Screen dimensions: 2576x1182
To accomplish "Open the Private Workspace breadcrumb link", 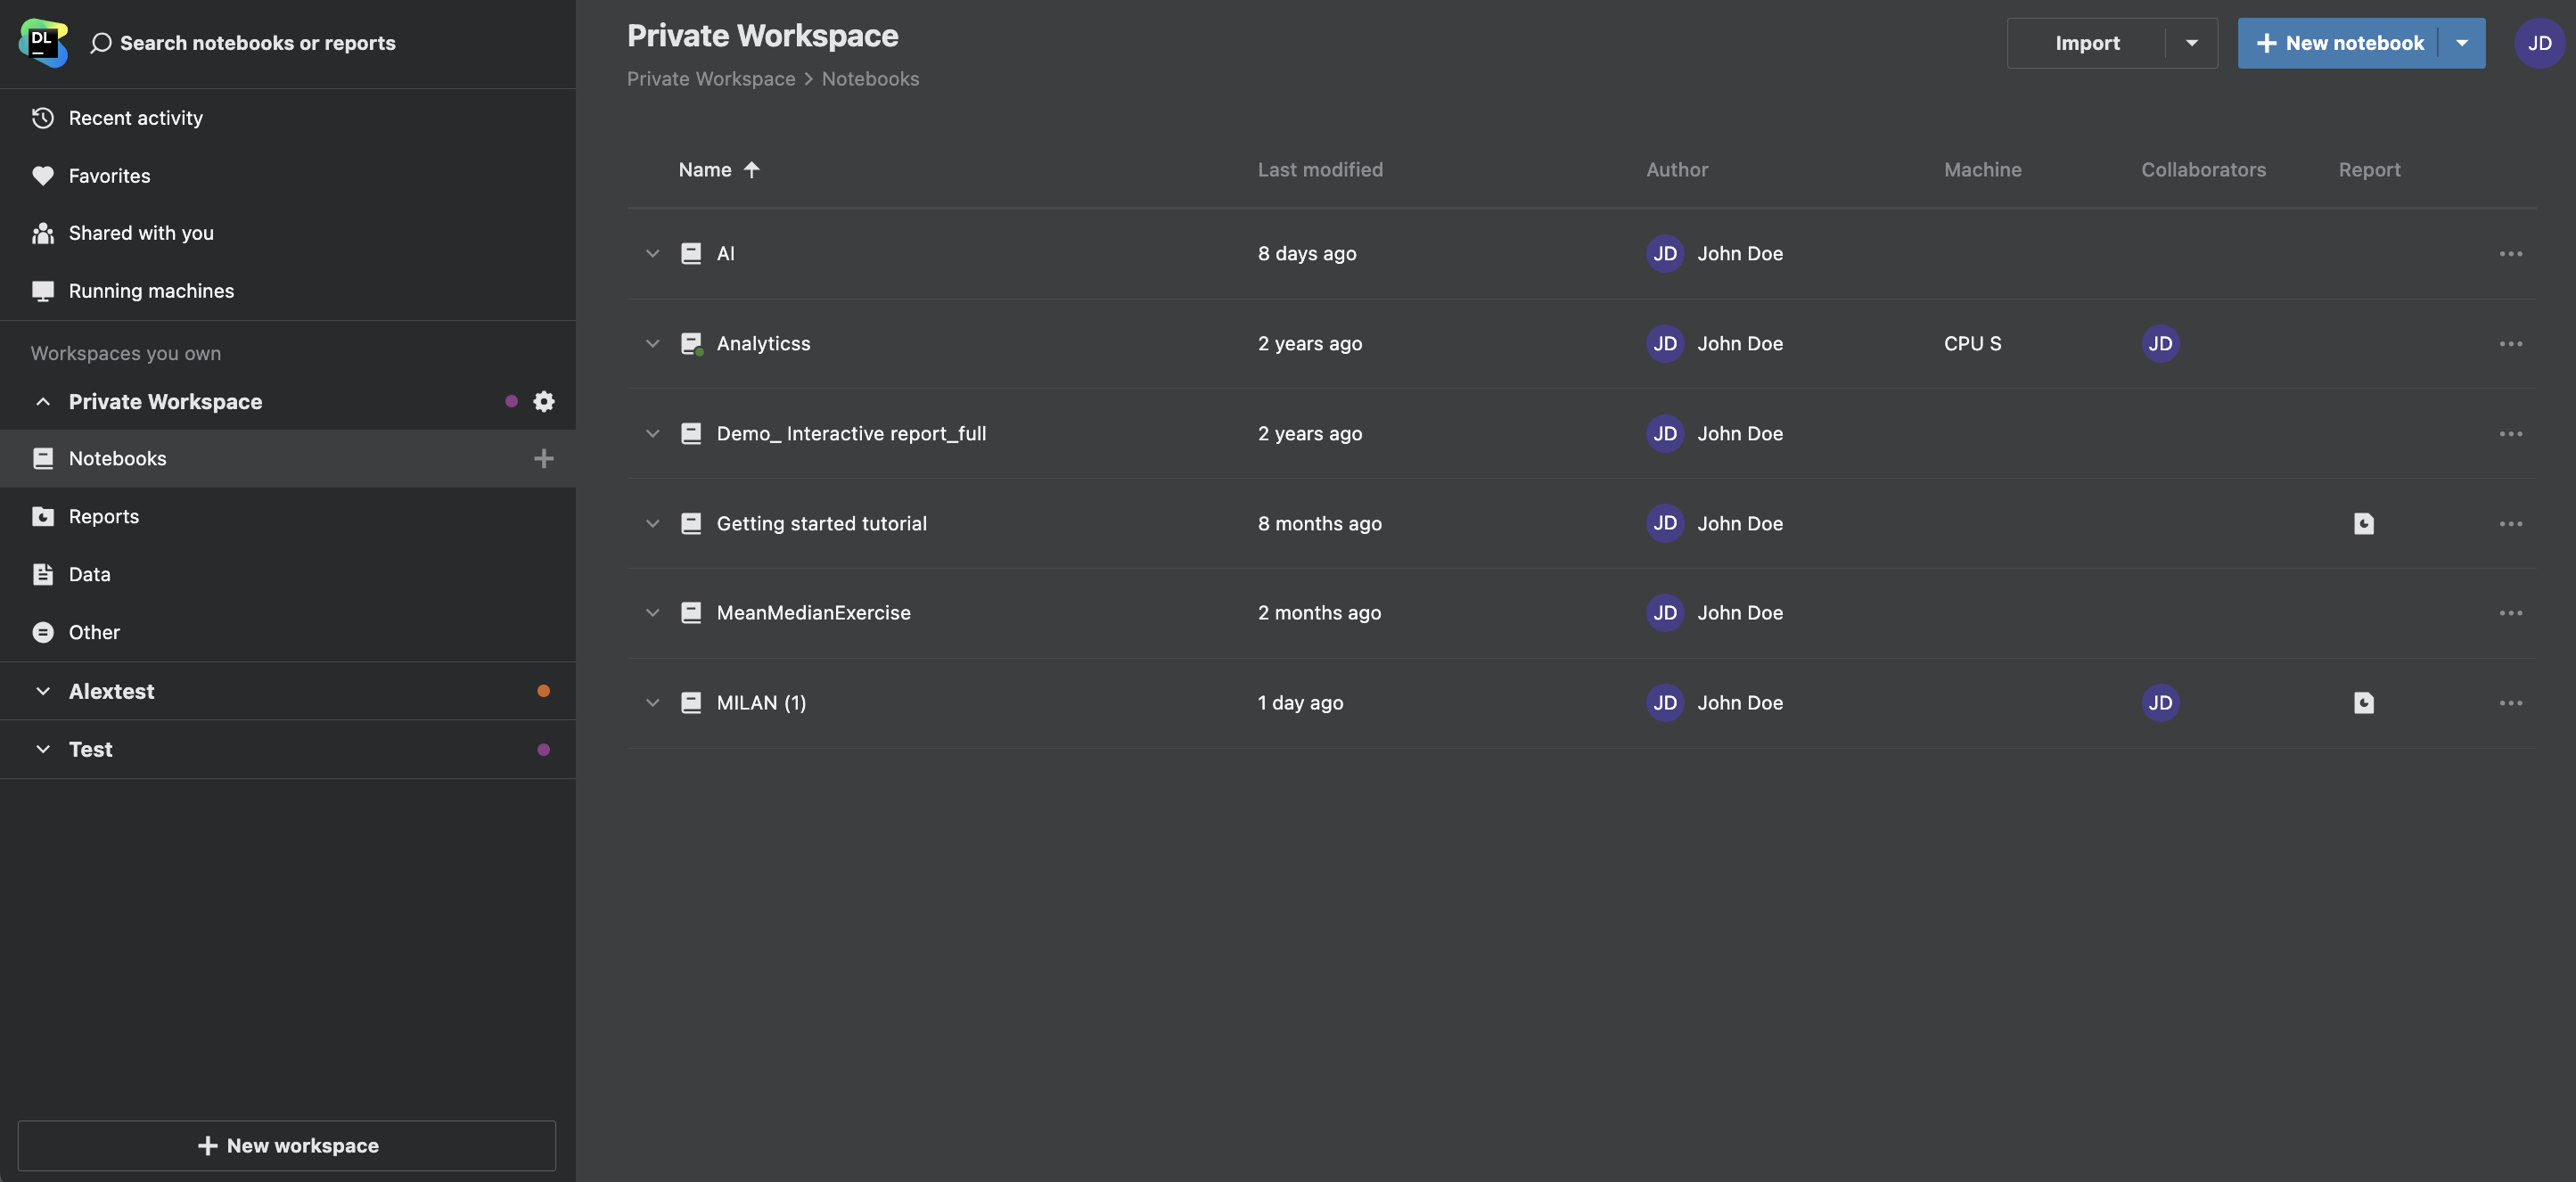I will [x=711, y=78].
